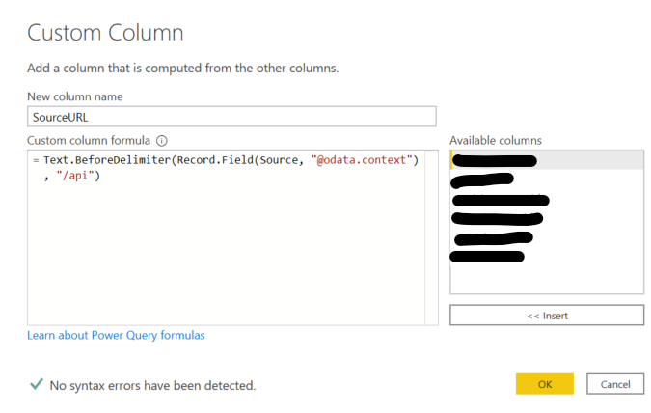The image size is (651, 413).
Task: Focus the New column name field containing SourceURL
Action: point(231,116)
